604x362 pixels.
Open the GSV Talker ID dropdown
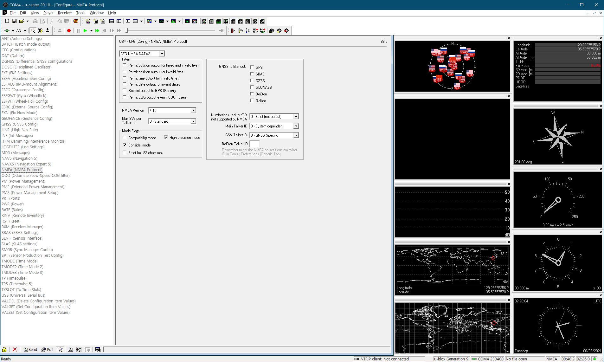(296, 135)
